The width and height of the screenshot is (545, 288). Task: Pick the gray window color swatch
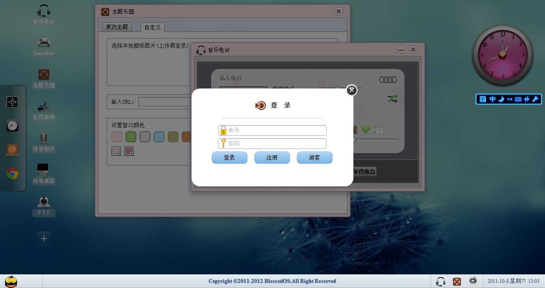[145, 137]
